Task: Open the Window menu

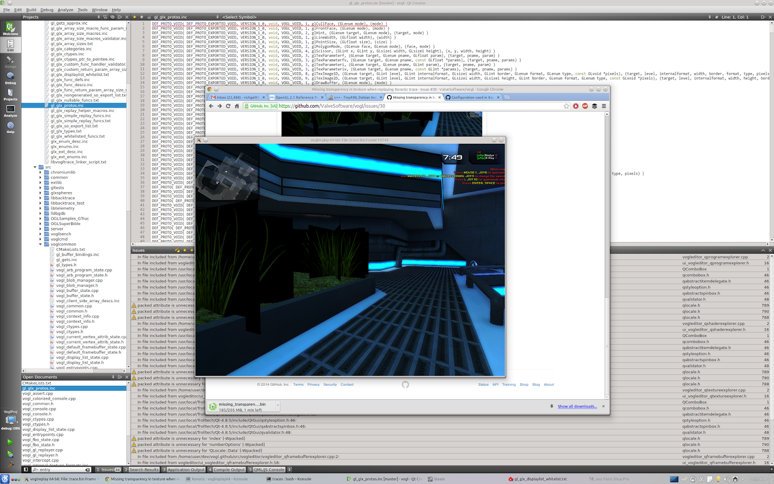Action: tap(100, 10)
